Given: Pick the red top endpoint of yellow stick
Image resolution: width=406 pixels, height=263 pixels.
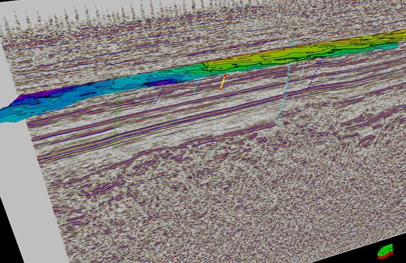Looking at the screenshot, I should 225,76.
